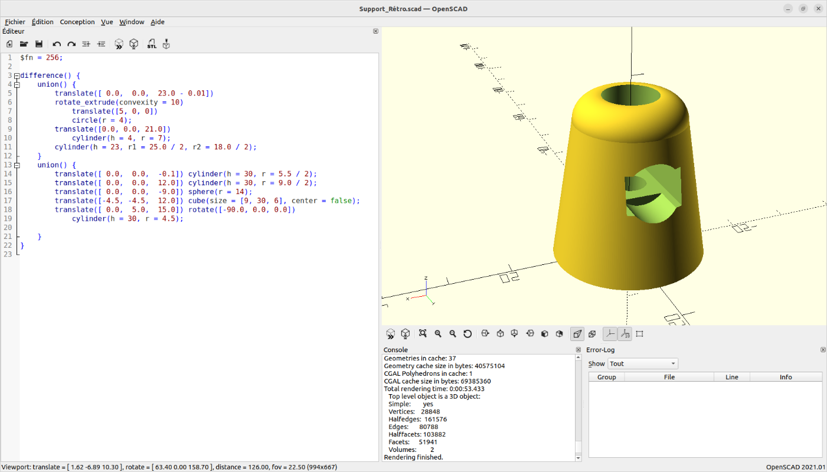
Task: Zoom in using the viewport magnifier icon
Action: [438, 334]
